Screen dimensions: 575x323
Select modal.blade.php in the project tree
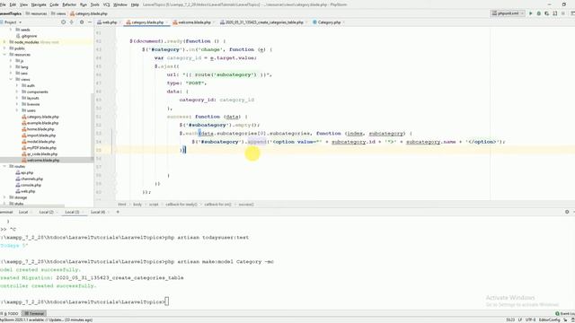(38, 142)
